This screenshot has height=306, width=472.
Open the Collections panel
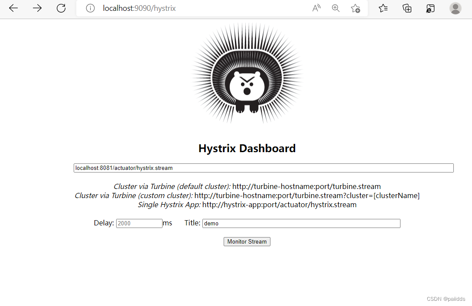[x=407, y=8]
